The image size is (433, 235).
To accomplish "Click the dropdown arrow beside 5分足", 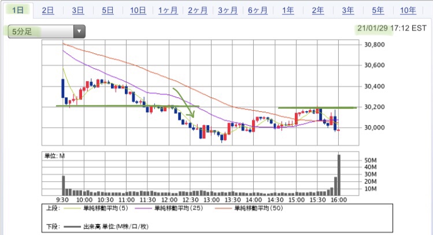I will pos(79,31).
